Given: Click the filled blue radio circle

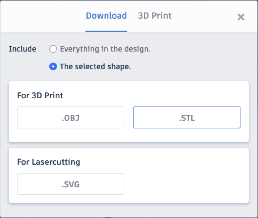Looking at the screenshot, I should pos(53,66).
